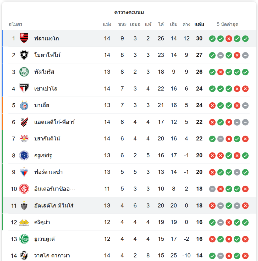Click the São Paulo SPFC crest
This screenshot has width=258, height=261.
[x=24, y=88]
